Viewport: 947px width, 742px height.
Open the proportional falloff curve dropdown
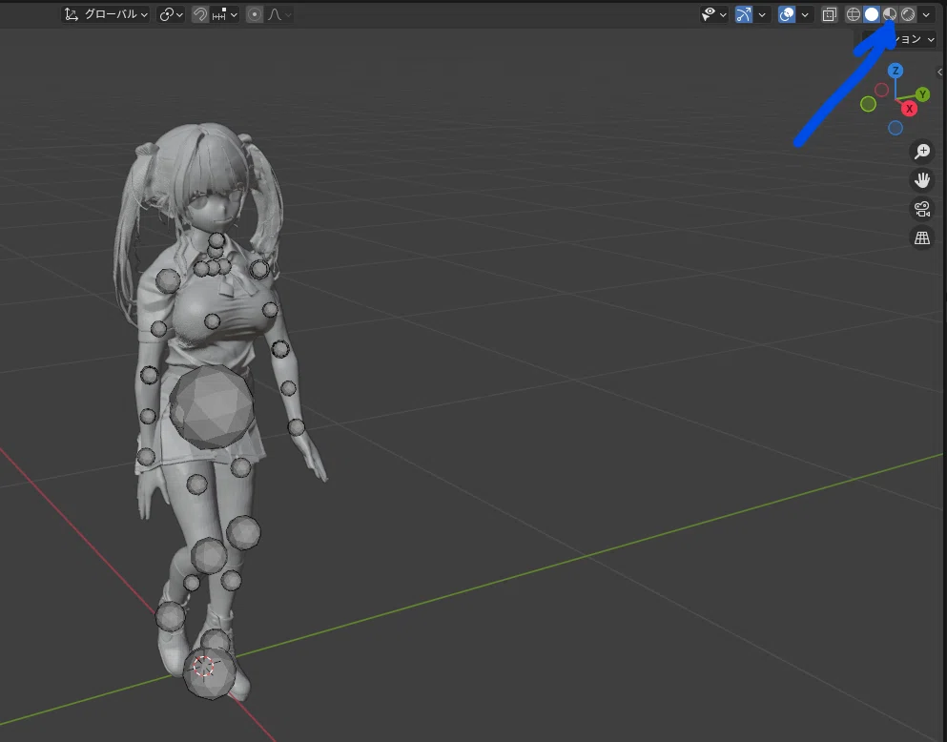(x=279, y=14)
